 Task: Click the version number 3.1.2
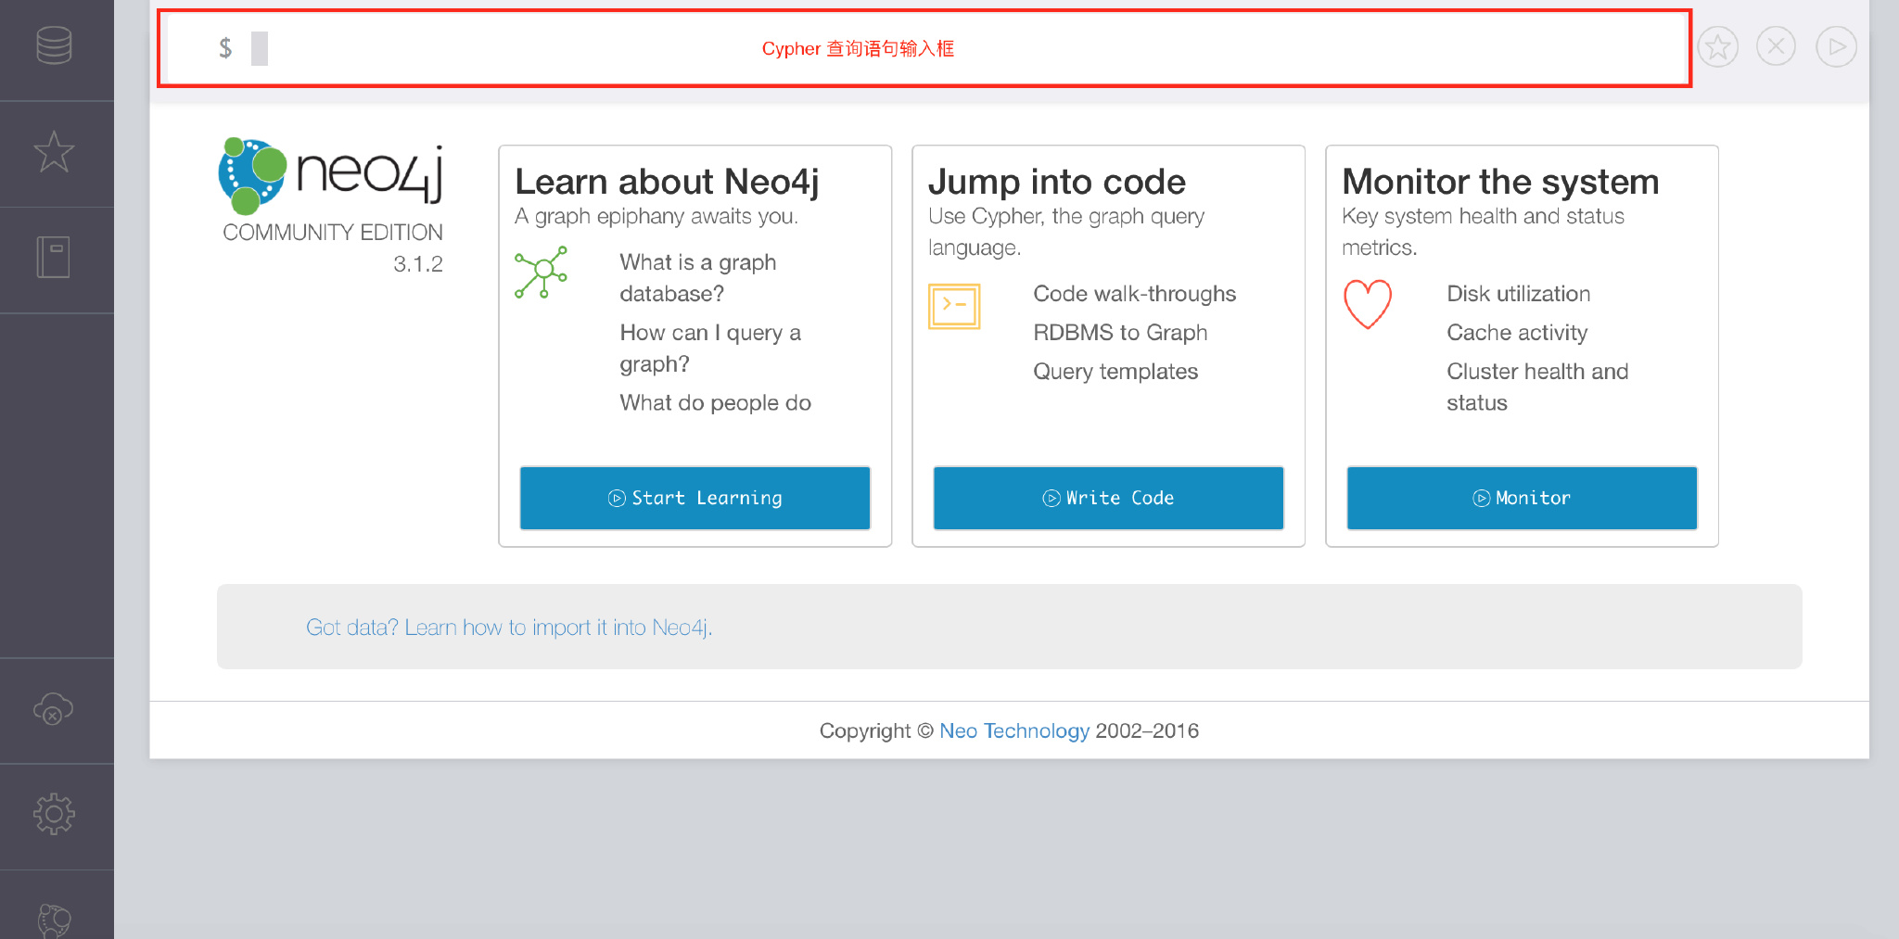tap(418, 264)
